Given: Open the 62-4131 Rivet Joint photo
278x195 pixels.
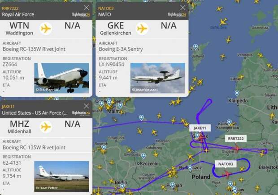Looking at the screenshot, I should [61, 176].
